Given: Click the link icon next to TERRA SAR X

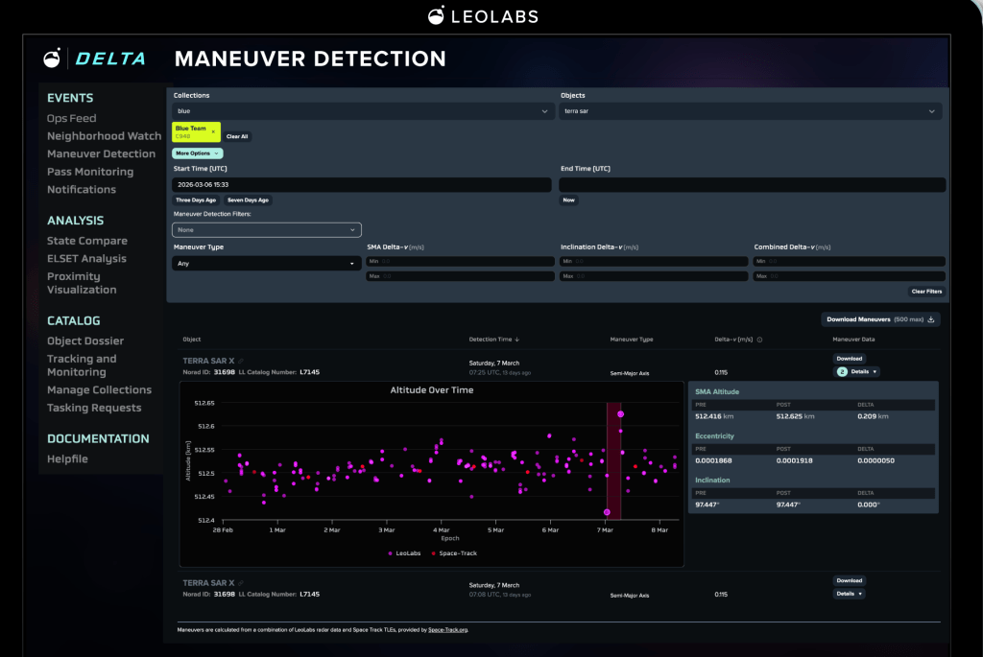Looking at the screenshot, I should [x=241, y=361].
